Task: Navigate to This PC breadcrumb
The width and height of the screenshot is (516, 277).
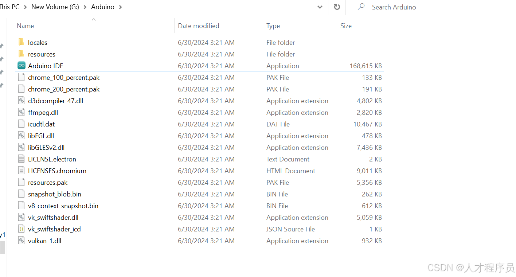Action: coord(10,7)
